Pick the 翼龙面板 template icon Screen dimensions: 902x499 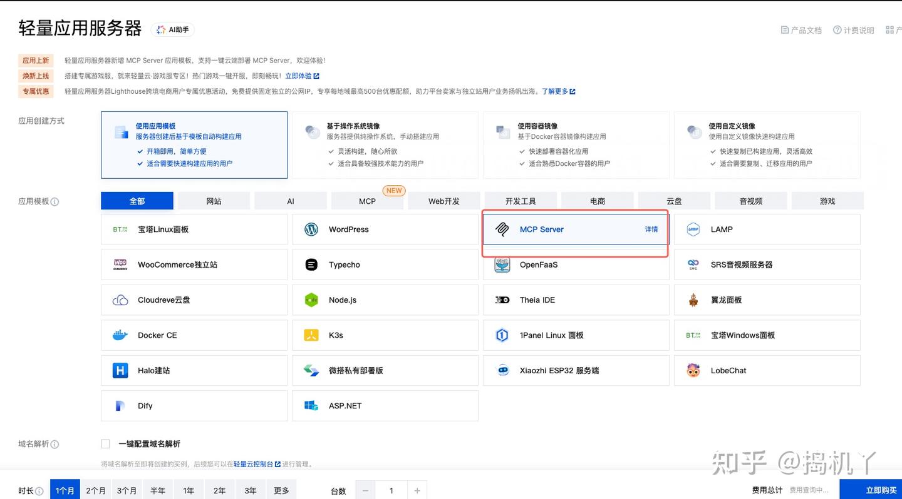click(x=693, y=300)
